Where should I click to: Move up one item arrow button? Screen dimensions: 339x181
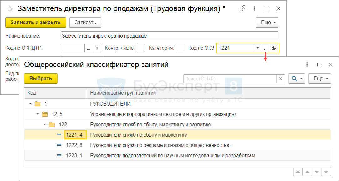pos(307,172)
